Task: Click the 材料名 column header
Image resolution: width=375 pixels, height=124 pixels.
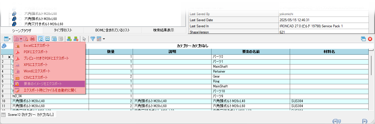Action: click(329, 52)
